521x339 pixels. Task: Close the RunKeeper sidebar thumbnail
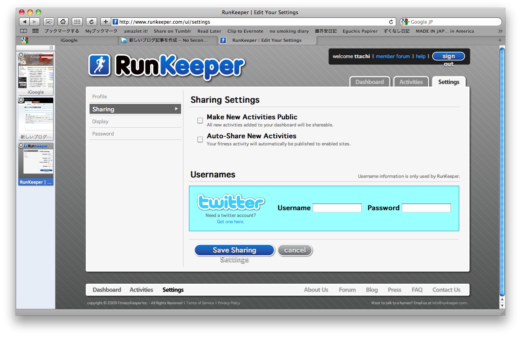(21, 145)
